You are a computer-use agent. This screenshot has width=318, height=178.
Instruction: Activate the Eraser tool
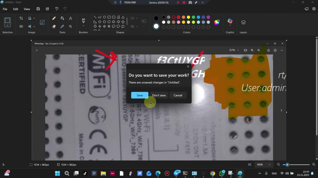[x=54, y=26]
